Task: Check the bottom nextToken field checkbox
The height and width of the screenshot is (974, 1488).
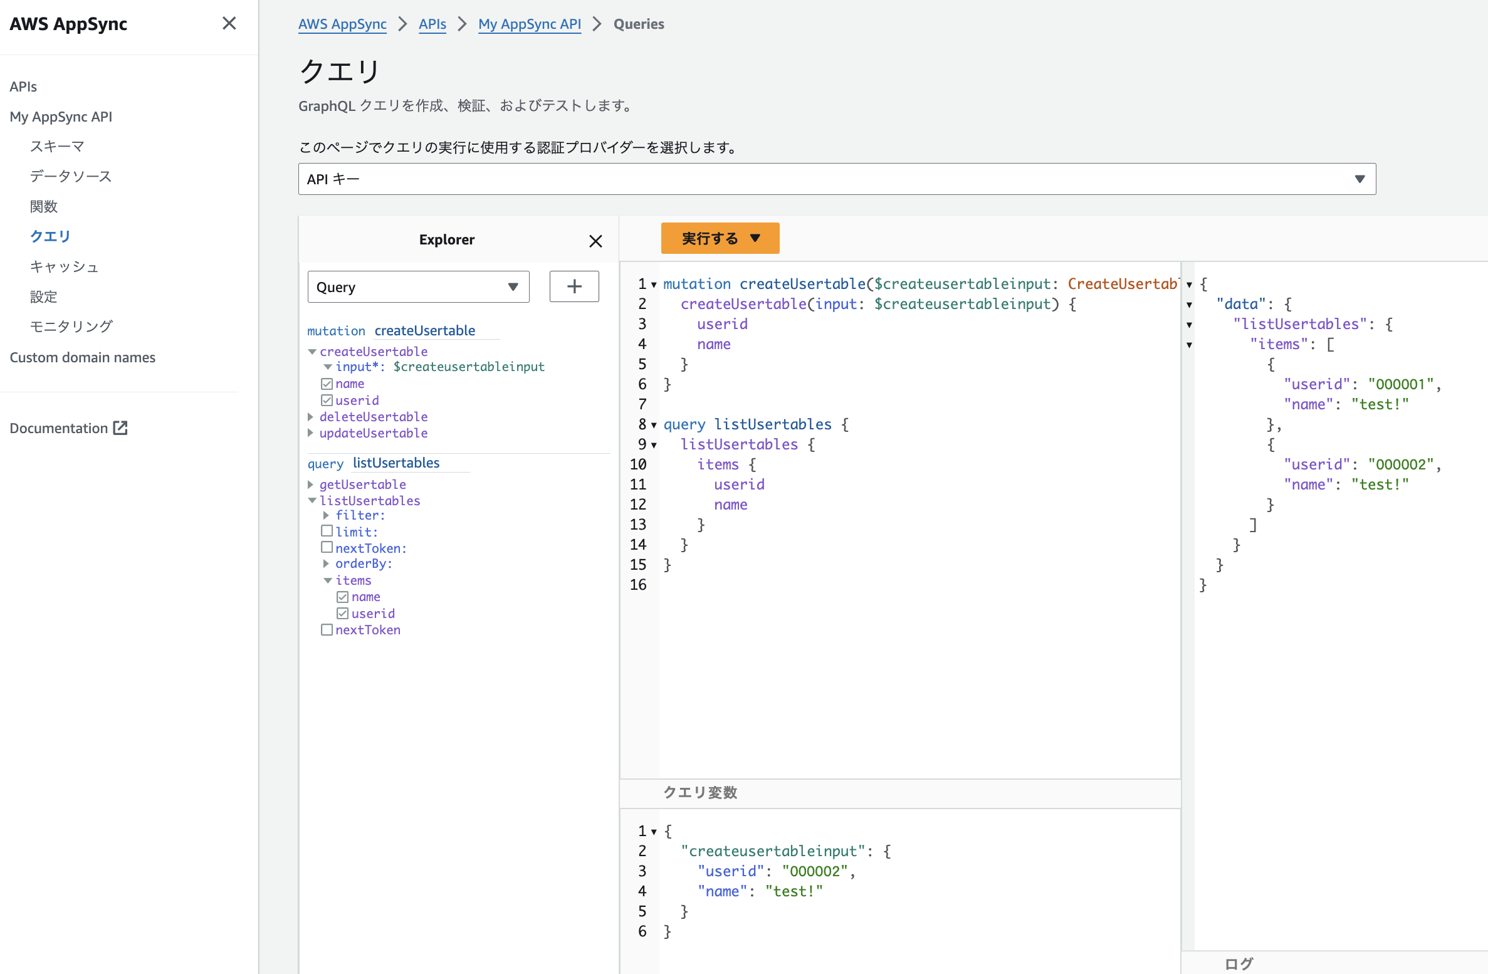Action: pos(327,630)
